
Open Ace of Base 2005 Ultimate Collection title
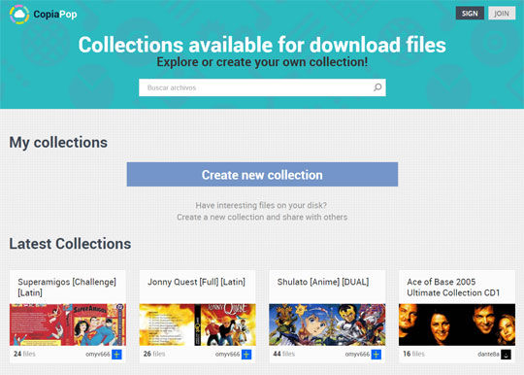coord(453,287)
